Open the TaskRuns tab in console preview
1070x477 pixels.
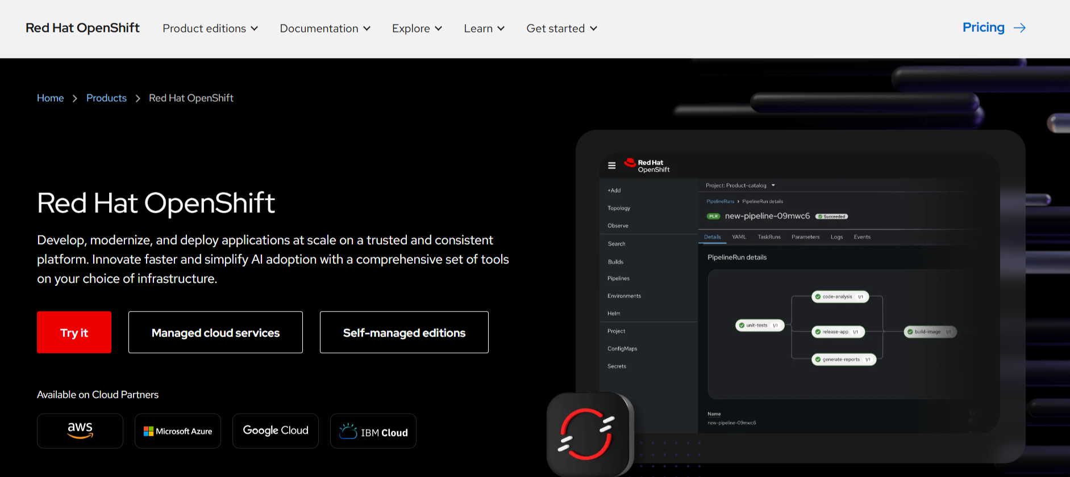769,237
